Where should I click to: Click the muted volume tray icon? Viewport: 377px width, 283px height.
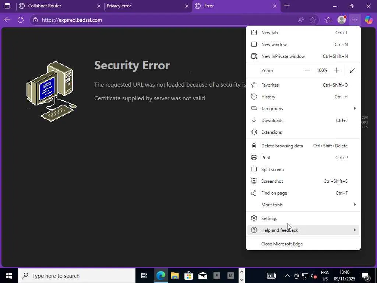(x=314, y=276)
